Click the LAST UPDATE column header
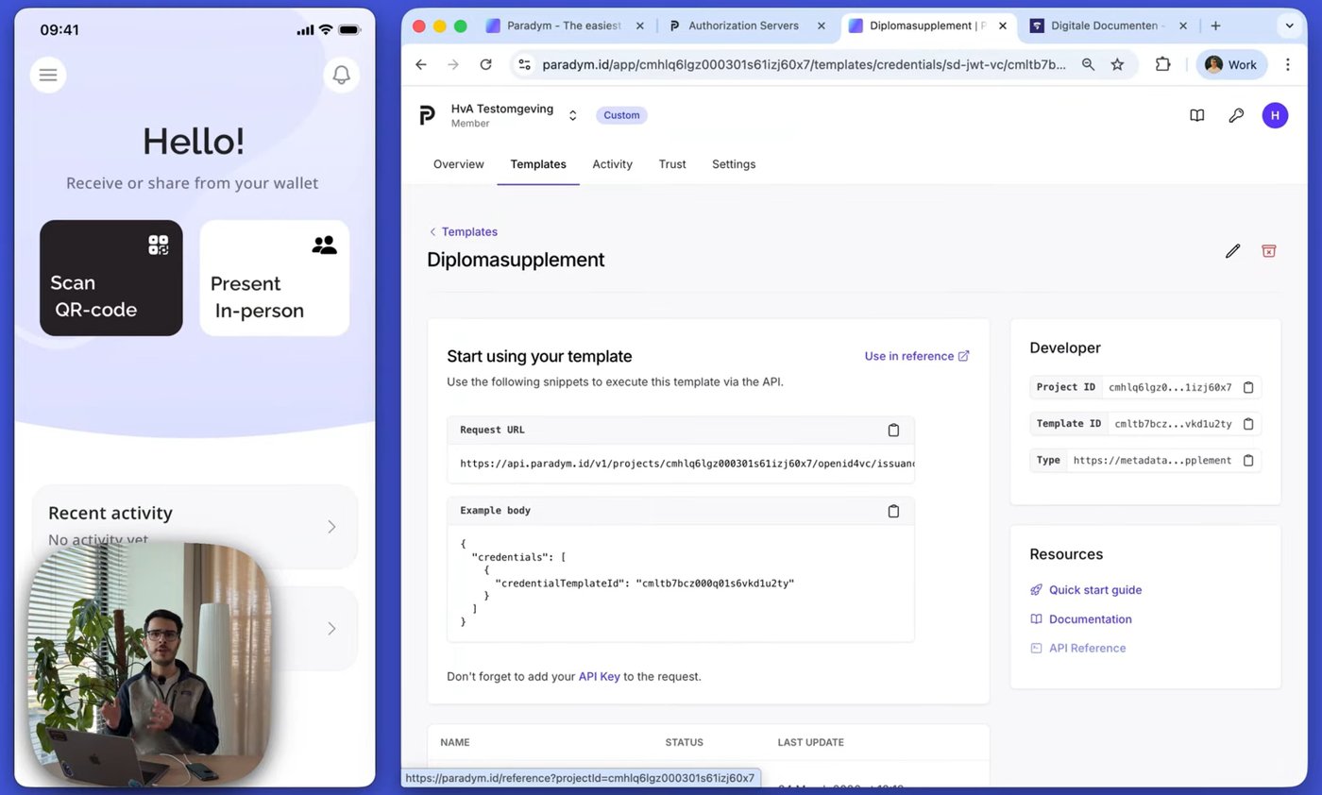The image size is (1322, 795). click(810, 742)
